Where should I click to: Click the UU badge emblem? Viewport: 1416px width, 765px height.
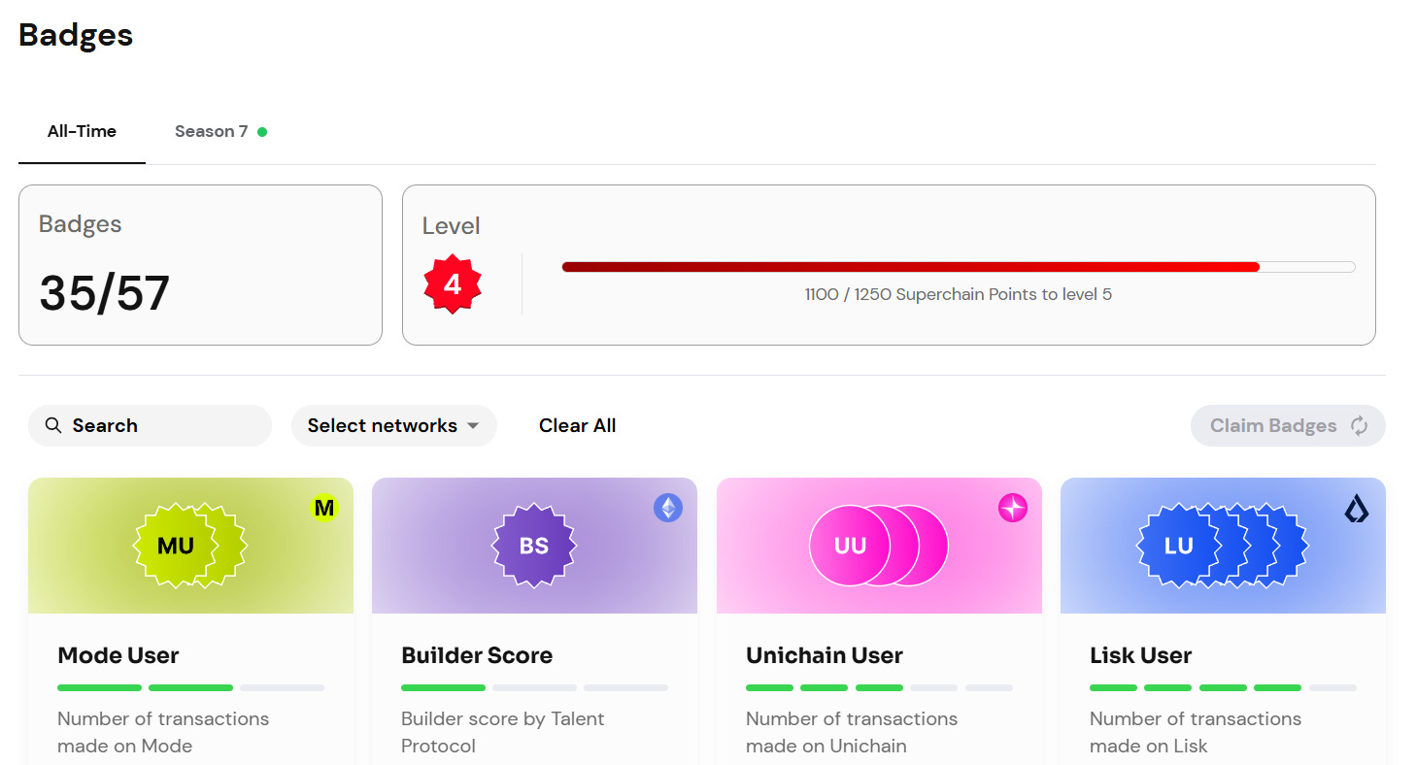click(x=878, y=546)
